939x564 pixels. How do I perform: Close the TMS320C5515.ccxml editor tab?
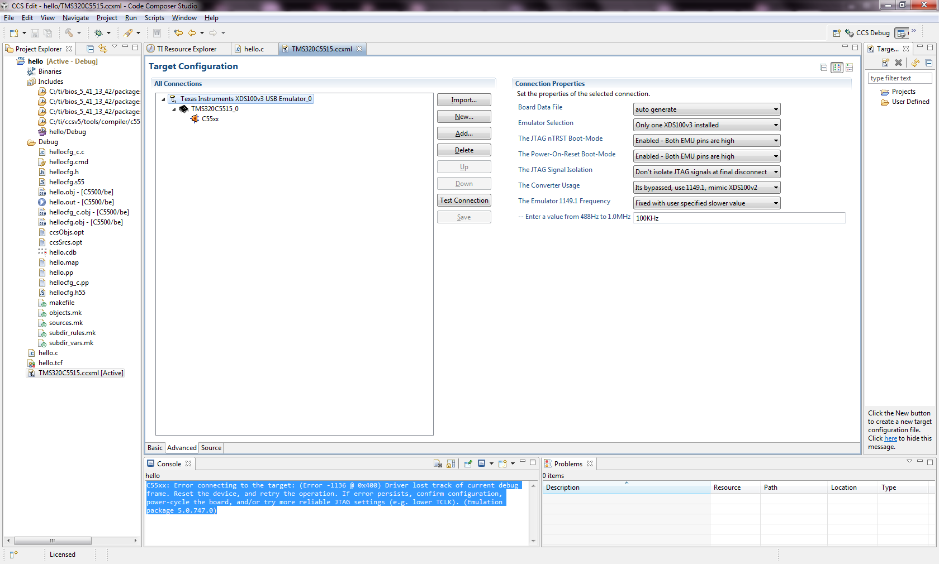tap(359, 49)
